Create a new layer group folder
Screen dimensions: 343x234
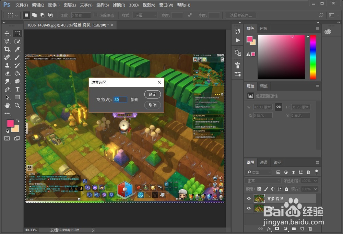[x=294, y=229]
